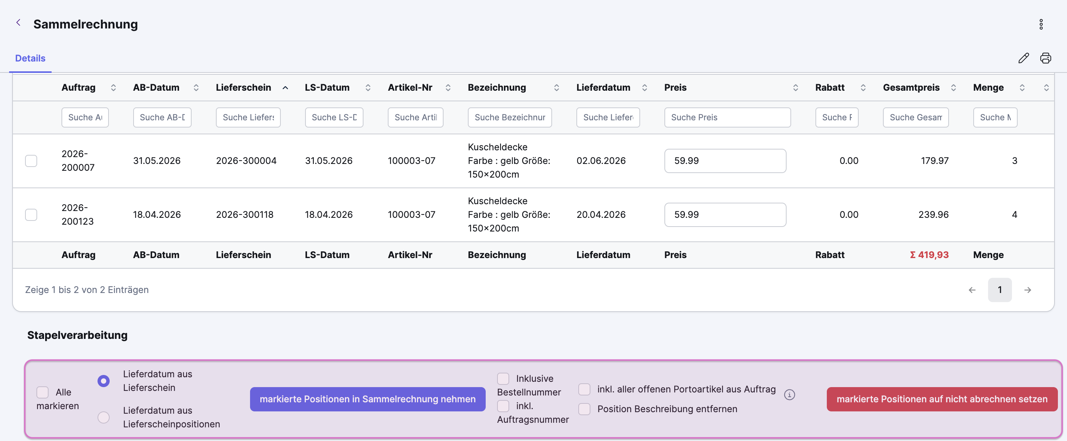Click markierte Positionen auf nicht abrechnen setzen

click(941, 399)
